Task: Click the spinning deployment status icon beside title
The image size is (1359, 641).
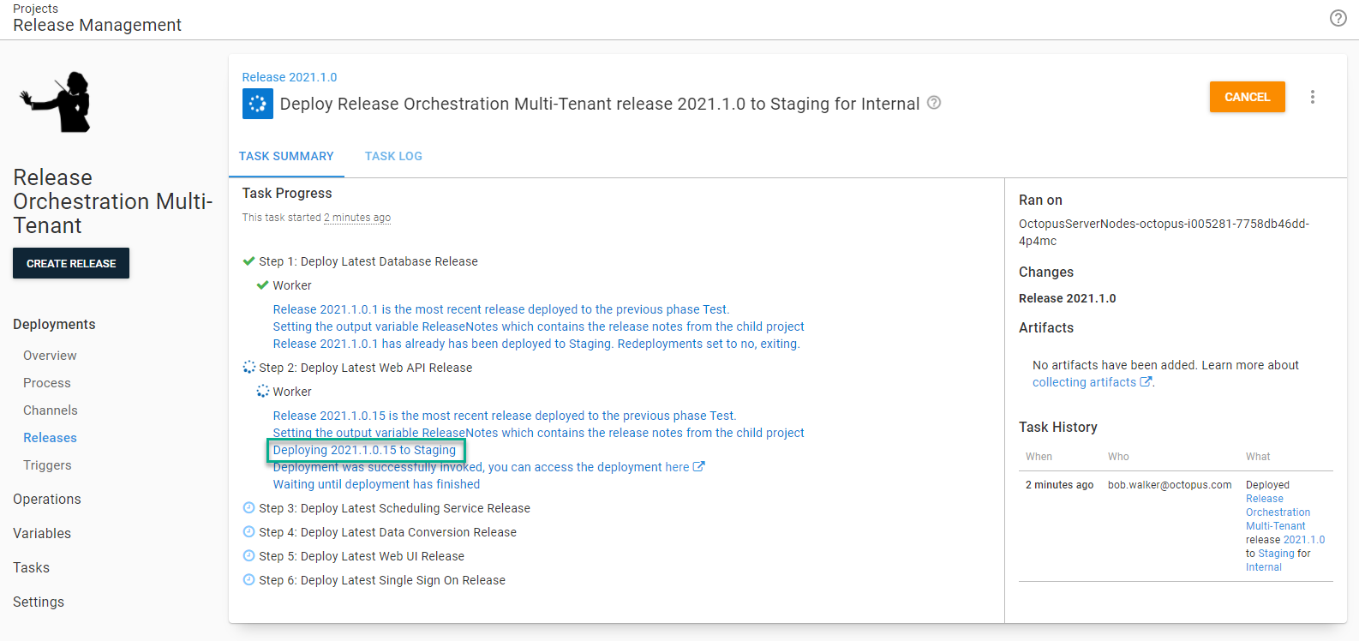Action: coord(257,104)
